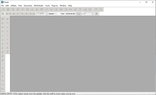156x95 pixels.
Task: Select the Articulation fermata tool
Action: [56, 9]
